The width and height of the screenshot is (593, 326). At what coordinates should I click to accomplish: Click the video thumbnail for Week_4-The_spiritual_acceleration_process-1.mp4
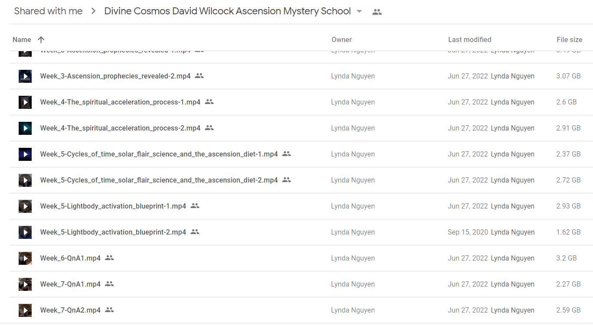(x=25, y=102)
